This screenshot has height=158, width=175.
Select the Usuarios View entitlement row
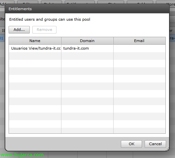point(87,48)
